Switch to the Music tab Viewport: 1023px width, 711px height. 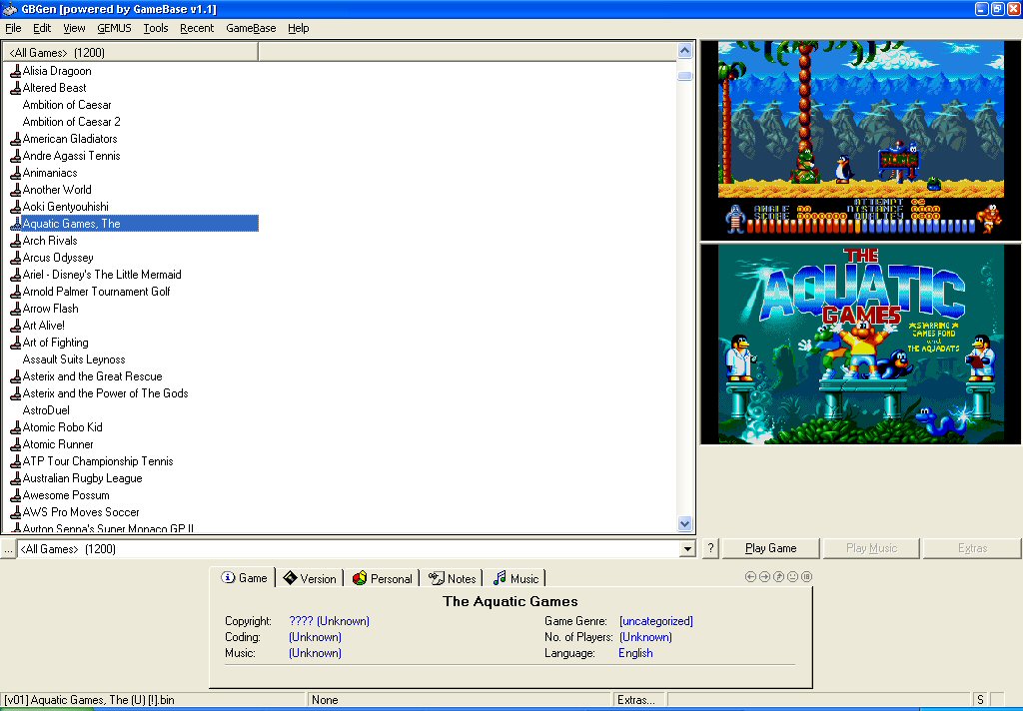tap(515, 578)
